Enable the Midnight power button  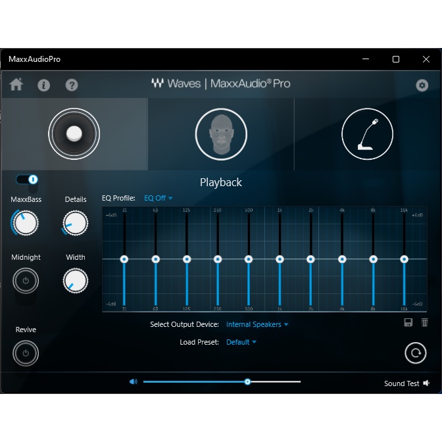click(x=26, y=281)
